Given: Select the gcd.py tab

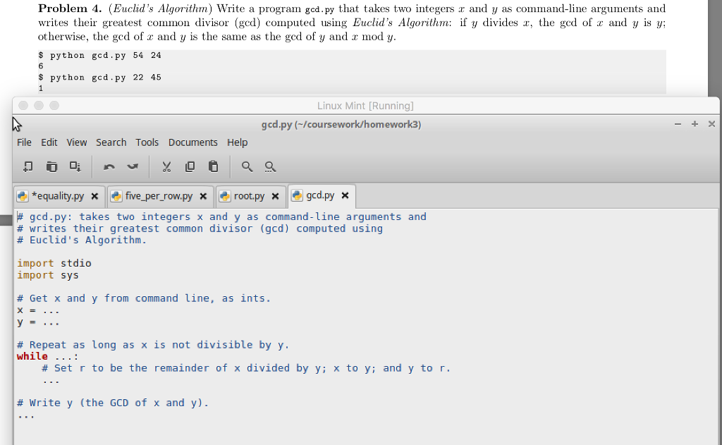Looking at the screenshot, I should pyautogui.click(x=320, y=195).
